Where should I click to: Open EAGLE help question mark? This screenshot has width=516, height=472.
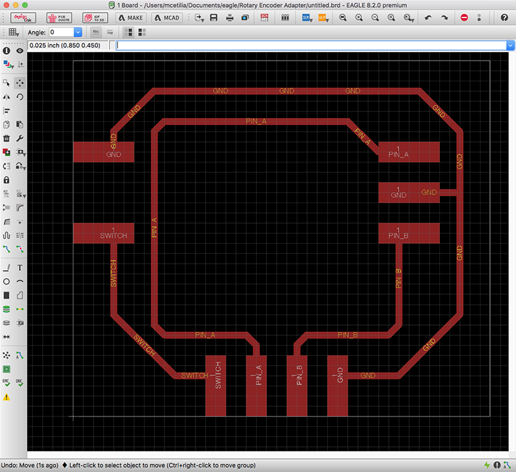pos(504,18)
